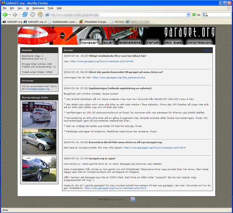Viewport: 233px width, 213px height.
Task: Click the Forward arrow toolbar button
Action: point(15,15)
